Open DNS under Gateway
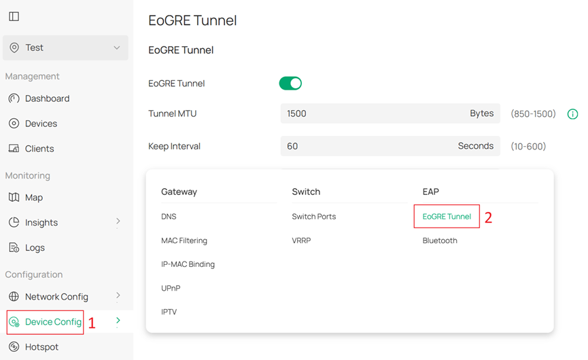588x360 pixels. 169,217
